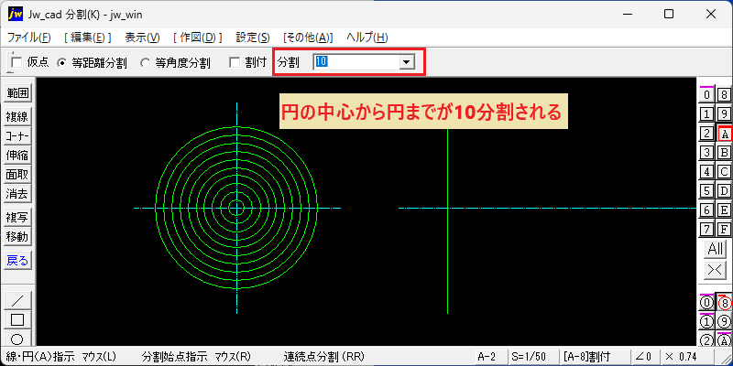The height and width of the screenshot is (366, 733).
Task: Enable the 仮点 checkbox
Action: (16, 62)
